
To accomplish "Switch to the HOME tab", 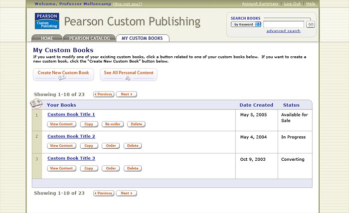I will [47, 38].
